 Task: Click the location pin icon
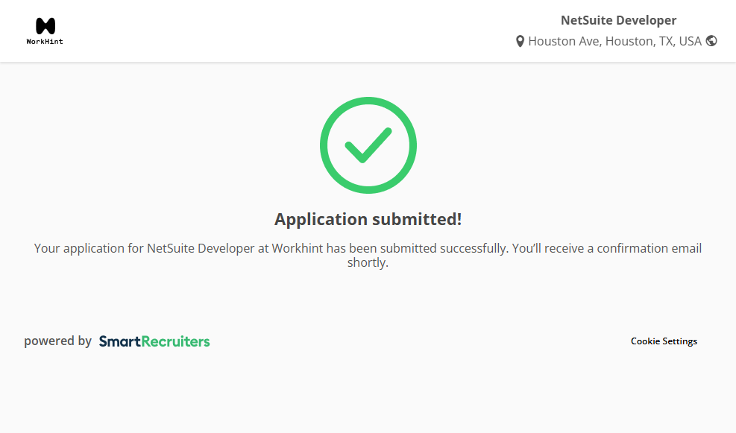tap(520, 42)
